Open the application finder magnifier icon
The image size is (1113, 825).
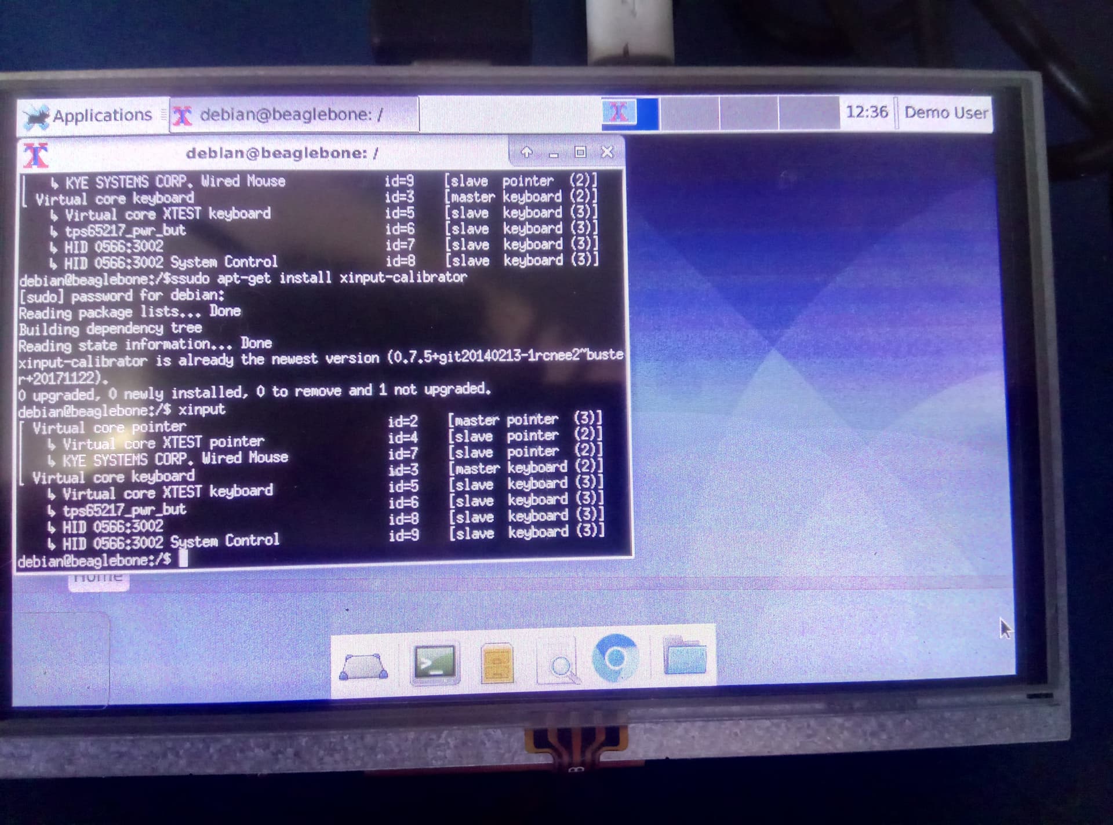pyautogui.click(x=558, y=660)
